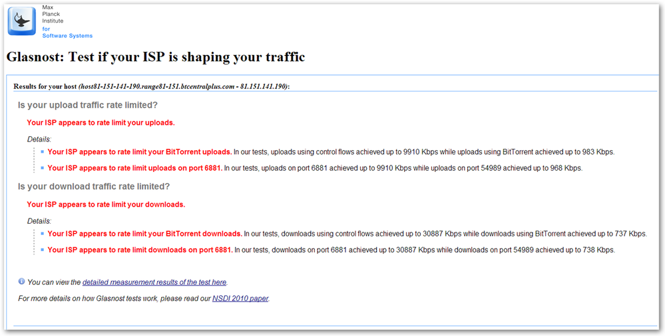Click the bullet before the uploads on port 6881 item

coord(43,167)
